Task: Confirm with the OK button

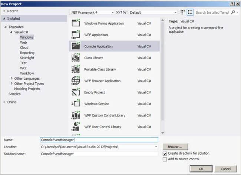Action: point(201,169)
